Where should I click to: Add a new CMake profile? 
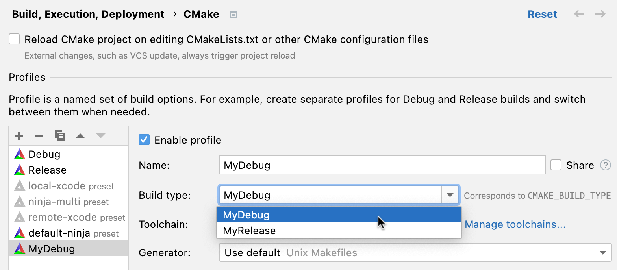(x=19, y=135)
